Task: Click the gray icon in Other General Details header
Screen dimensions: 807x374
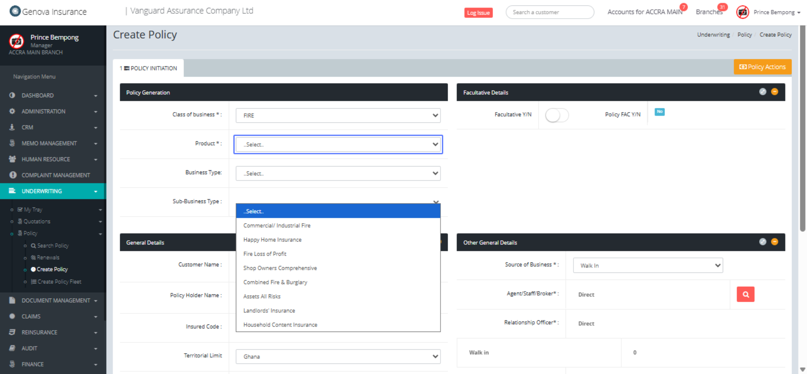Action: tap(762, 242)
